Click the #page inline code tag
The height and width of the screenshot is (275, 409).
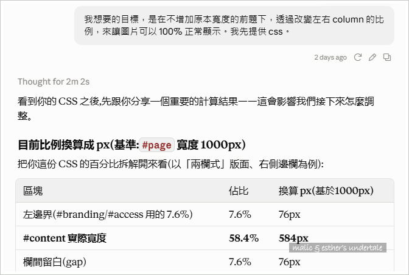coord(156,145)
